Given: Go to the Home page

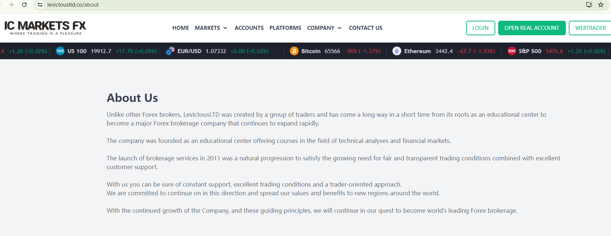Looking at the screenshot, I should [x=180, y=28].
